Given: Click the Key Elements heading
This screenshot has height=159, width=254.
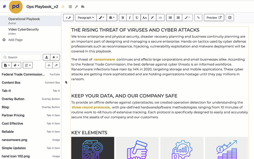Looking at the screenshot, I should pyautogui.click(x=89, y=133).
